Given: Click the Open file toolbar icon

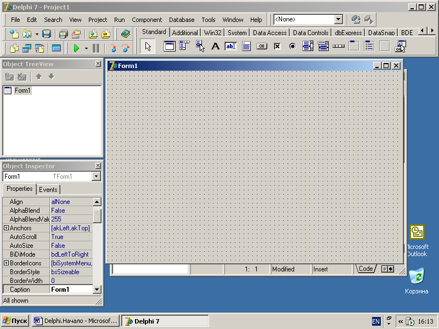Looking at the screenshot, I should click(27, 34).
